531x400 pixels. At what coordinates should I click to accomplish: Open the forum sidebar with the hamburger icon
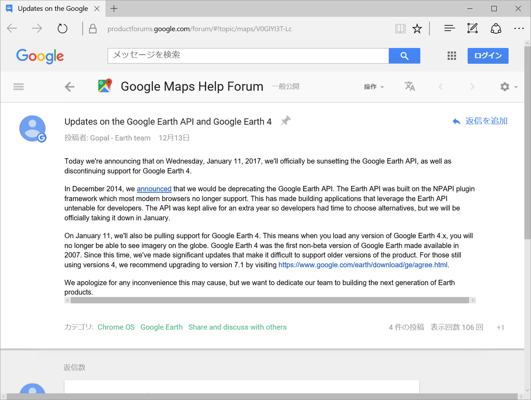pyautogui.click(x=18, y=86)
